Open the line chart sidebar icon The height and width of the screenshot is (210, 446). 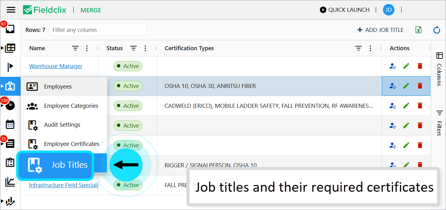point(10,182)
